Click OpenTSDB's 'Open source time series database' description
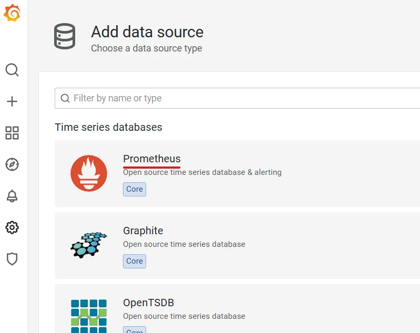This screenshot has height=333, width=420. [x=184, y=316]
